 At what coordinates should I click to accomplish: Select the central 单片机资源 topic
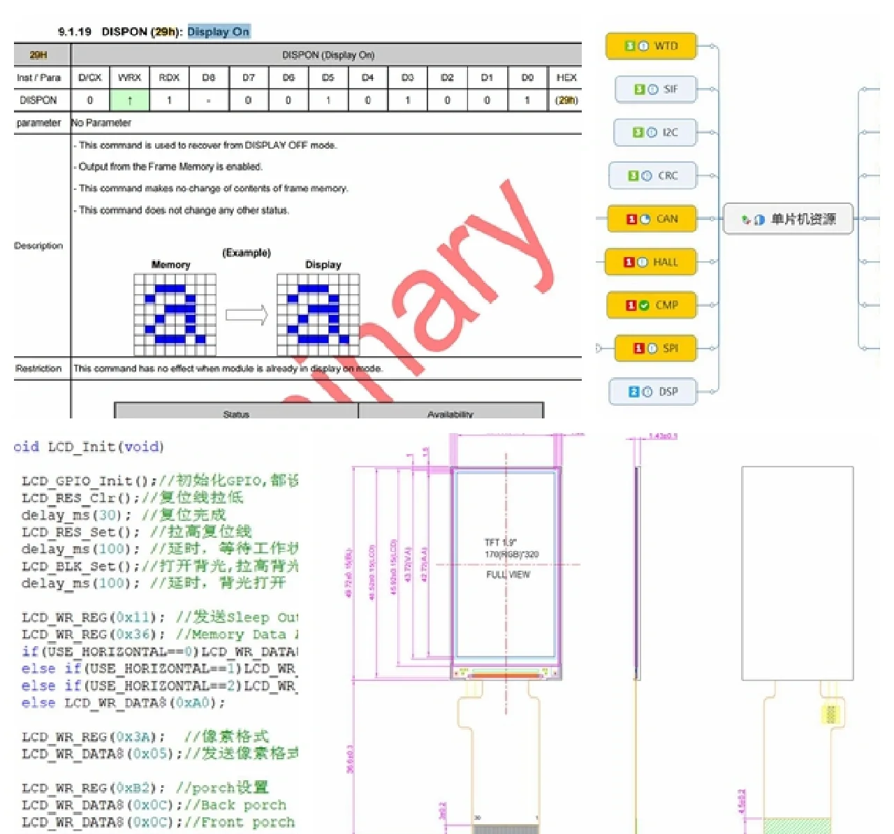tap(788, 219)
